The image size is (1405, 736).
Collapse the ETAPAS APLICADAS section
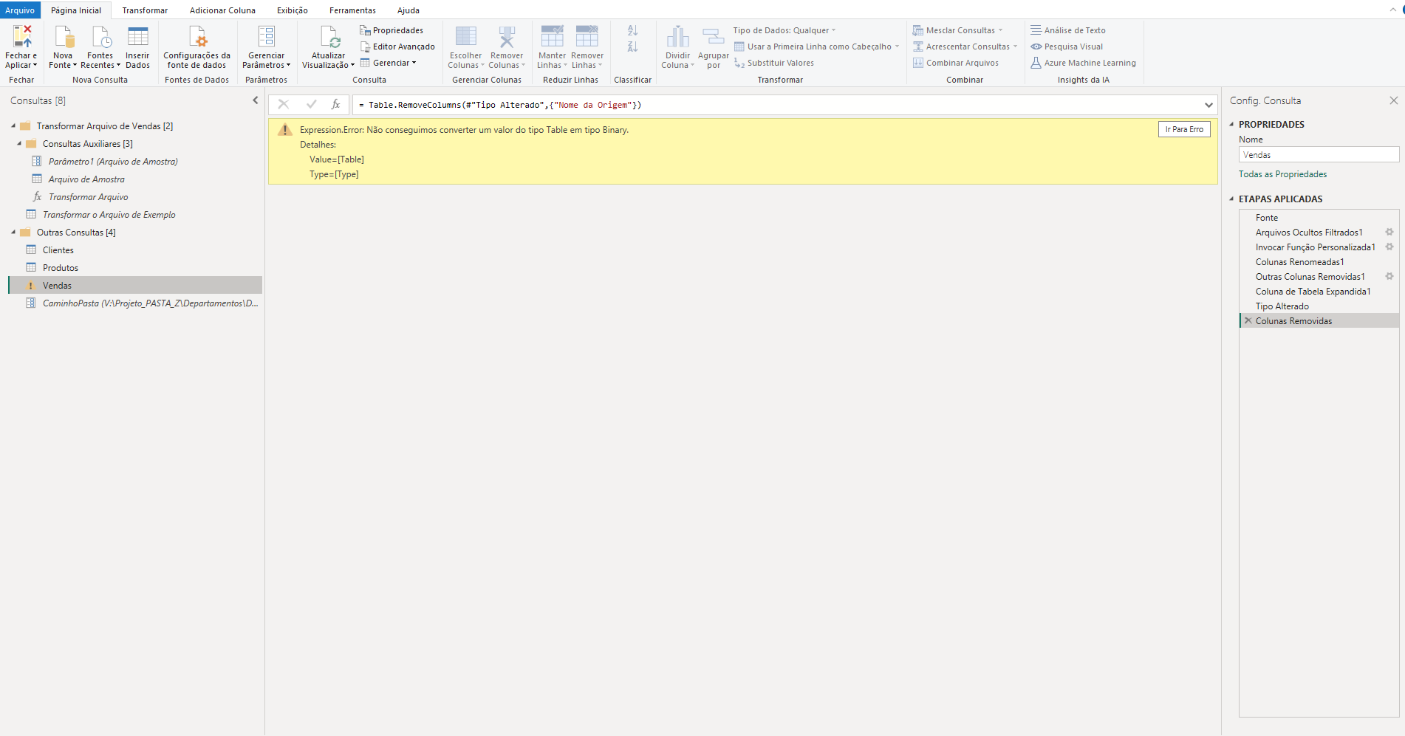coord(1231,199)
